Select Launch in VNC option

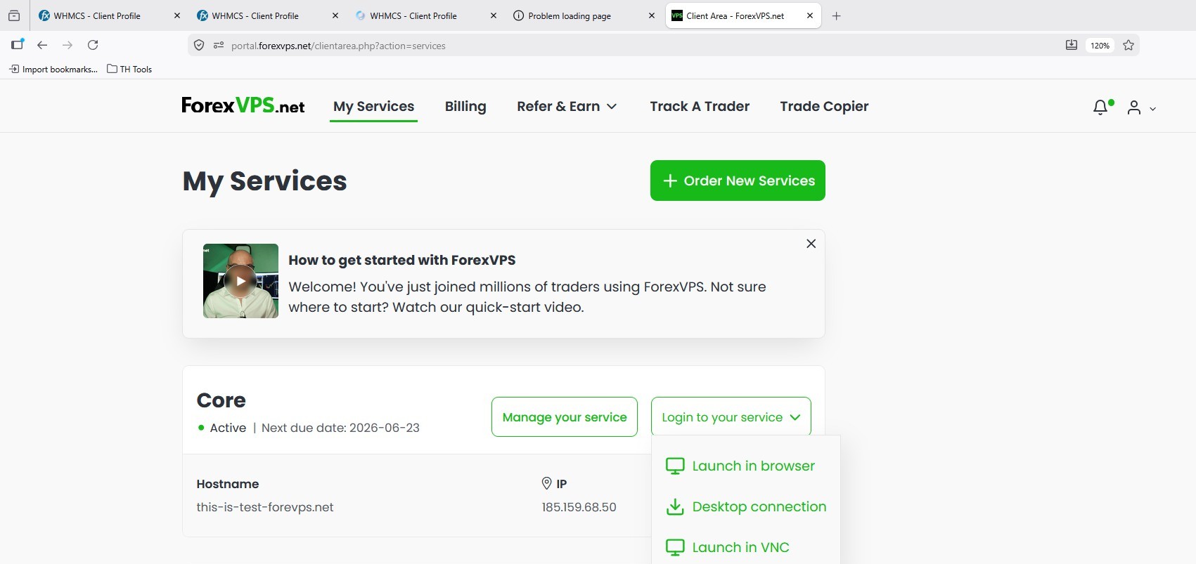click(728, 547)
